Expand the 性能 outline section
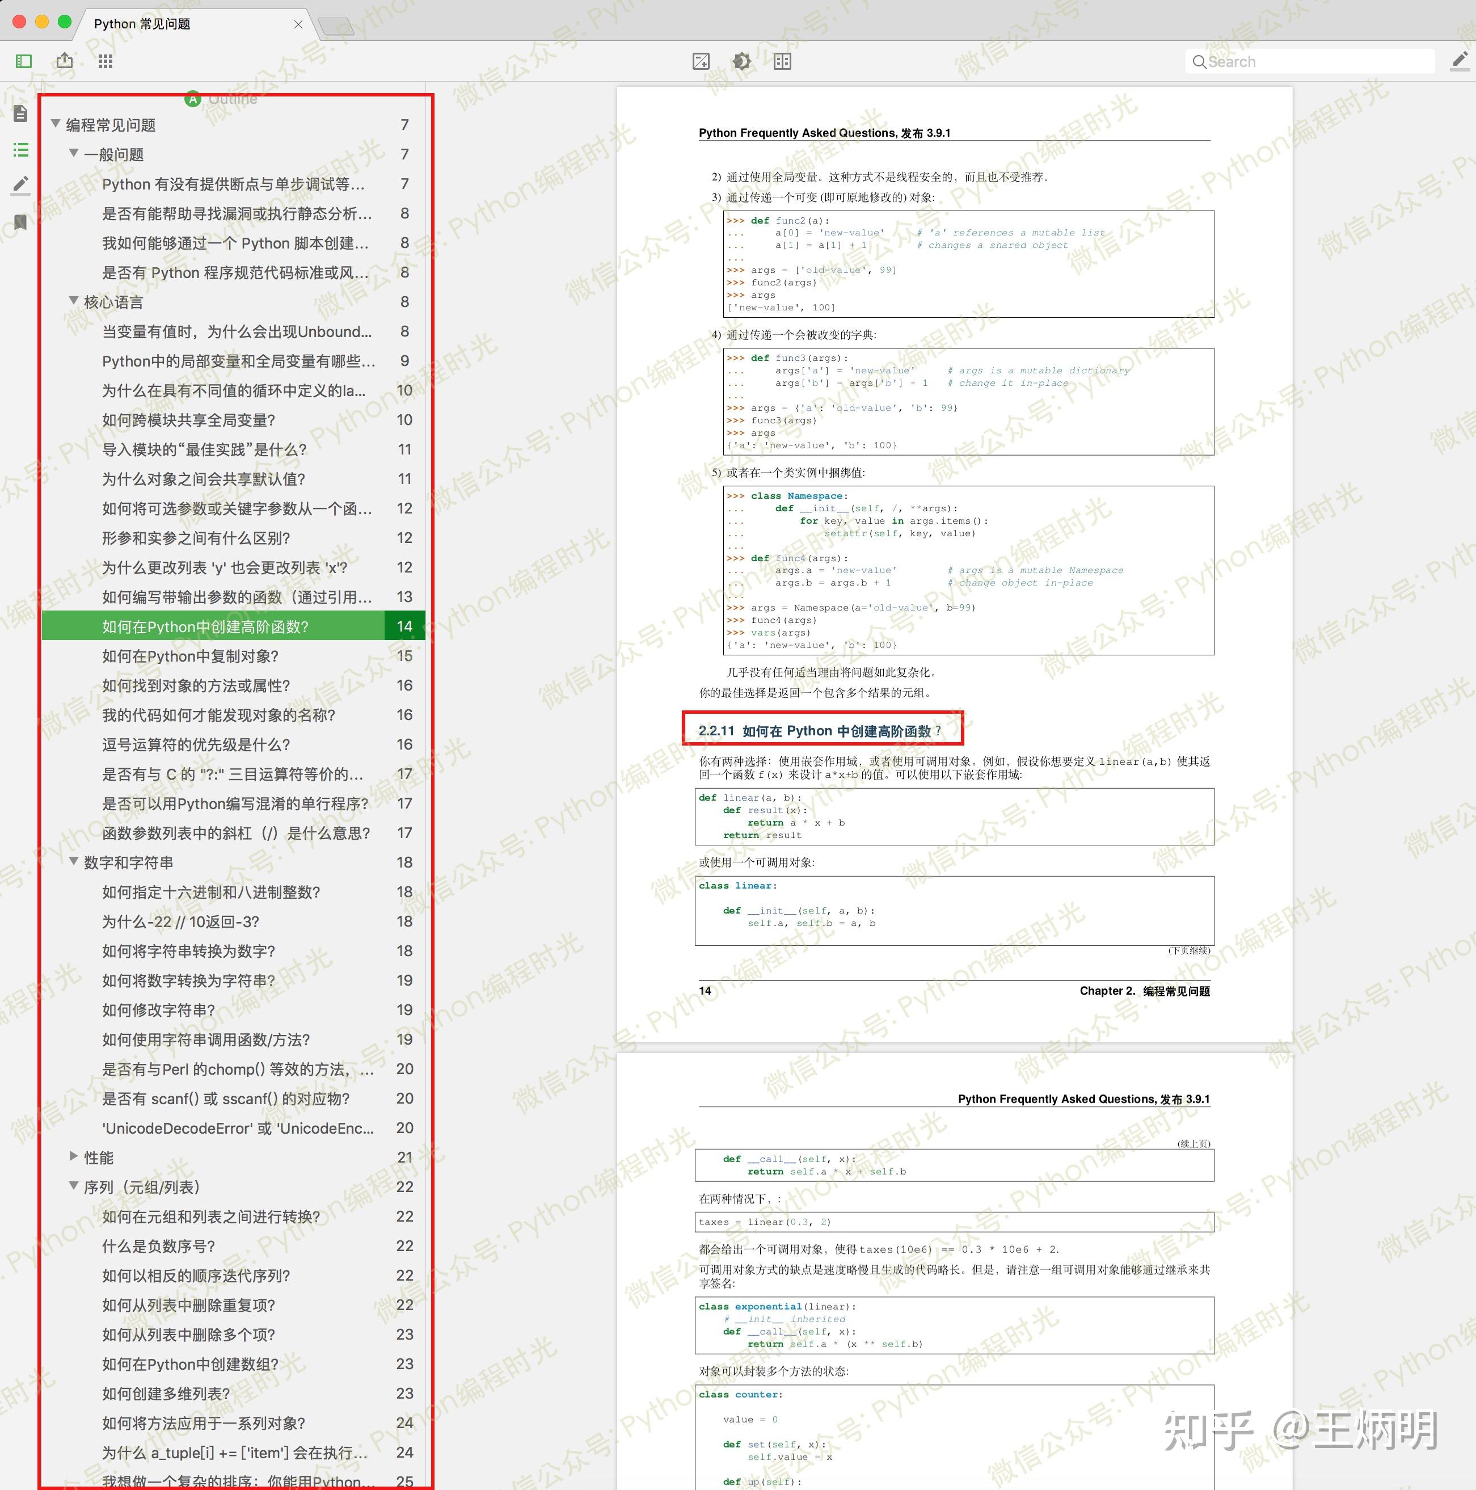 click(x=74, y=1156)
